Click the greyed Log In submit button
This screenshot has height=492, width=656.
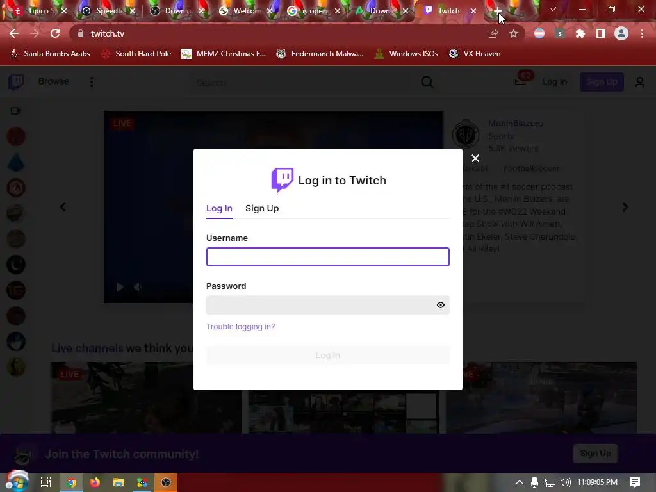(327, 355)
